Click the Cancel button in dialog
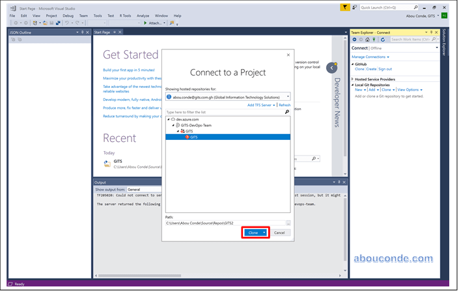Viewport: 459px width, 291px height. [279, 232]
